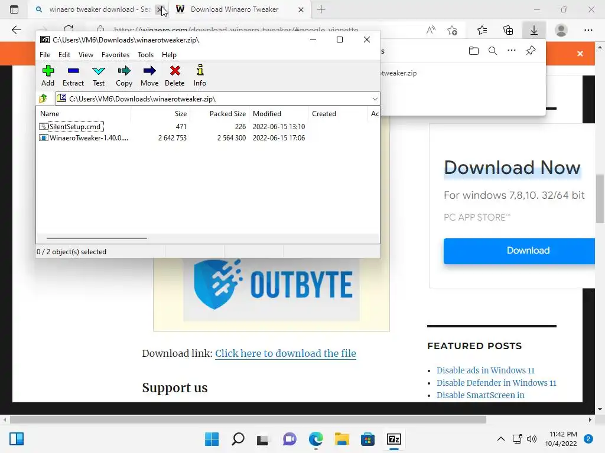Viewport: 605px width, 453px height.
Task: Select WinaeroTweaker-1.40.0 file row
Action: point(207,137)
